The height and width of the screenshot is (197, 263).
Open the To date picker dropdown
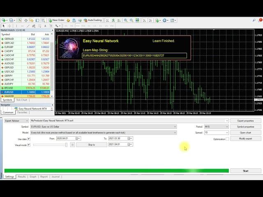point(130,139)
